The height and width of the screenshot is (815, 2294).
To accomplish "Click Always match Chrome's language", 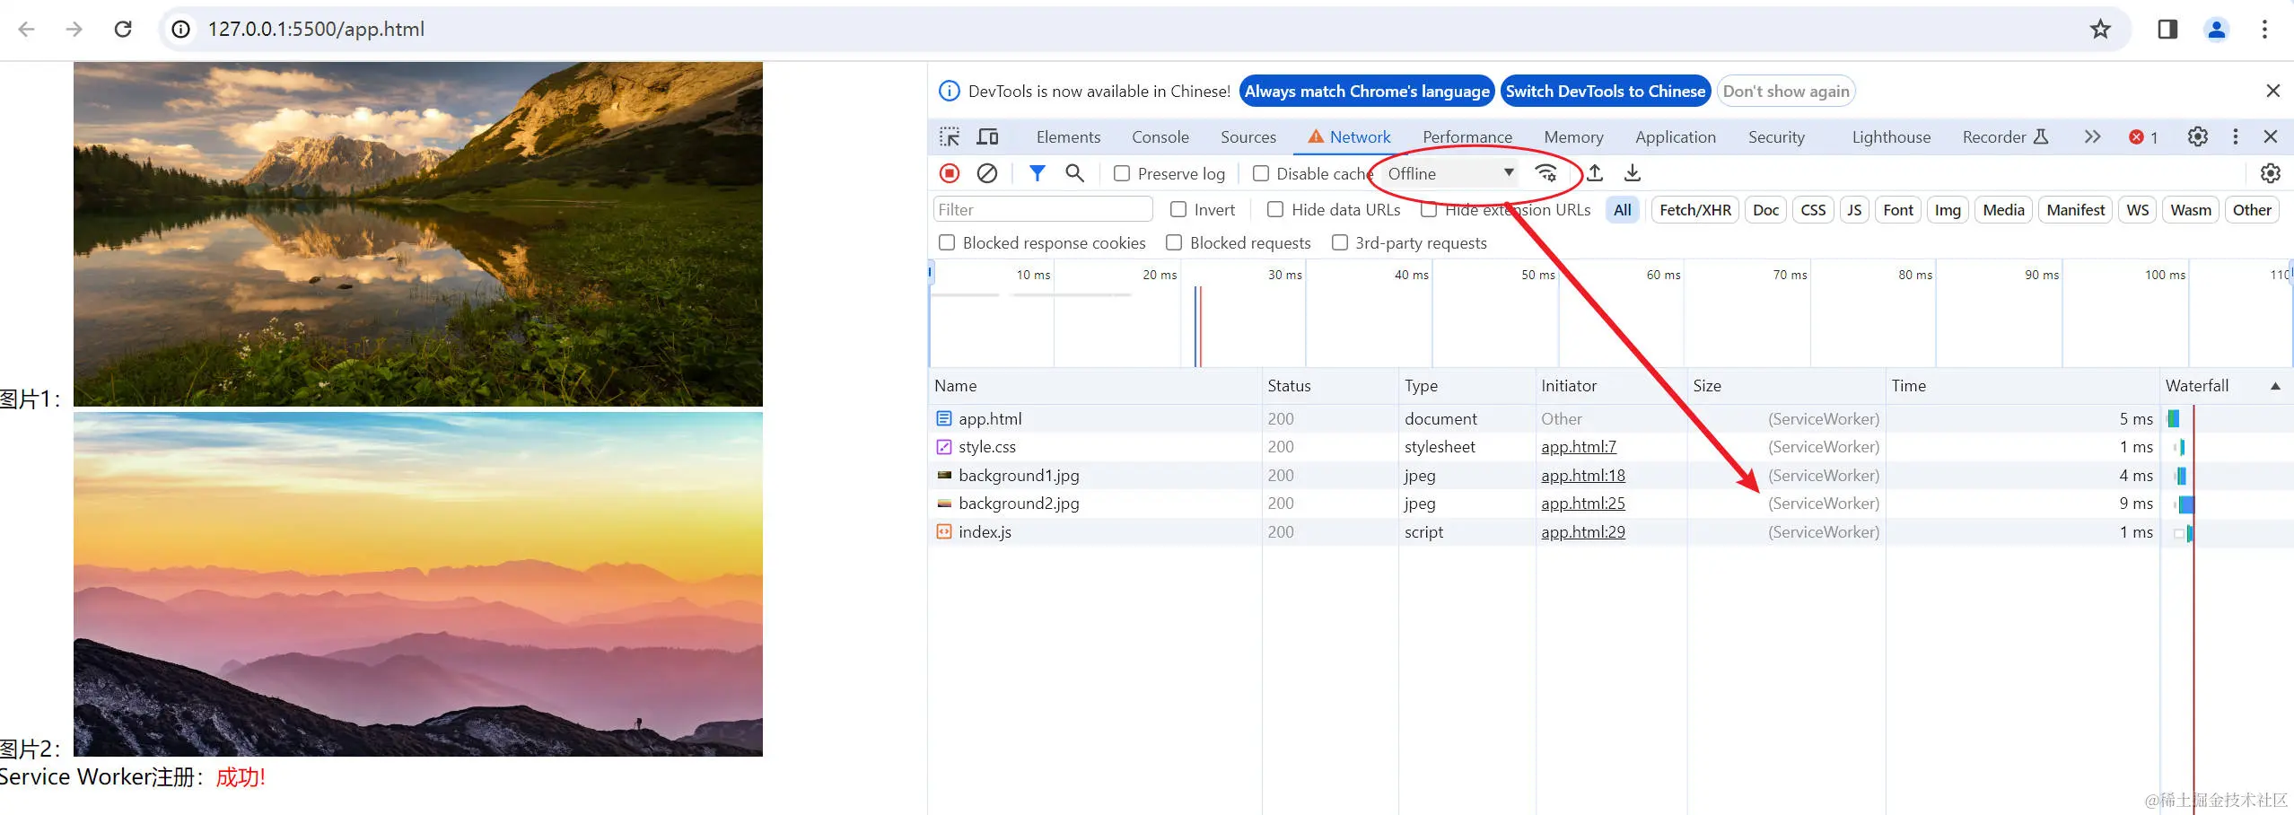I will pyautogui.click(x=1367, y=91).
